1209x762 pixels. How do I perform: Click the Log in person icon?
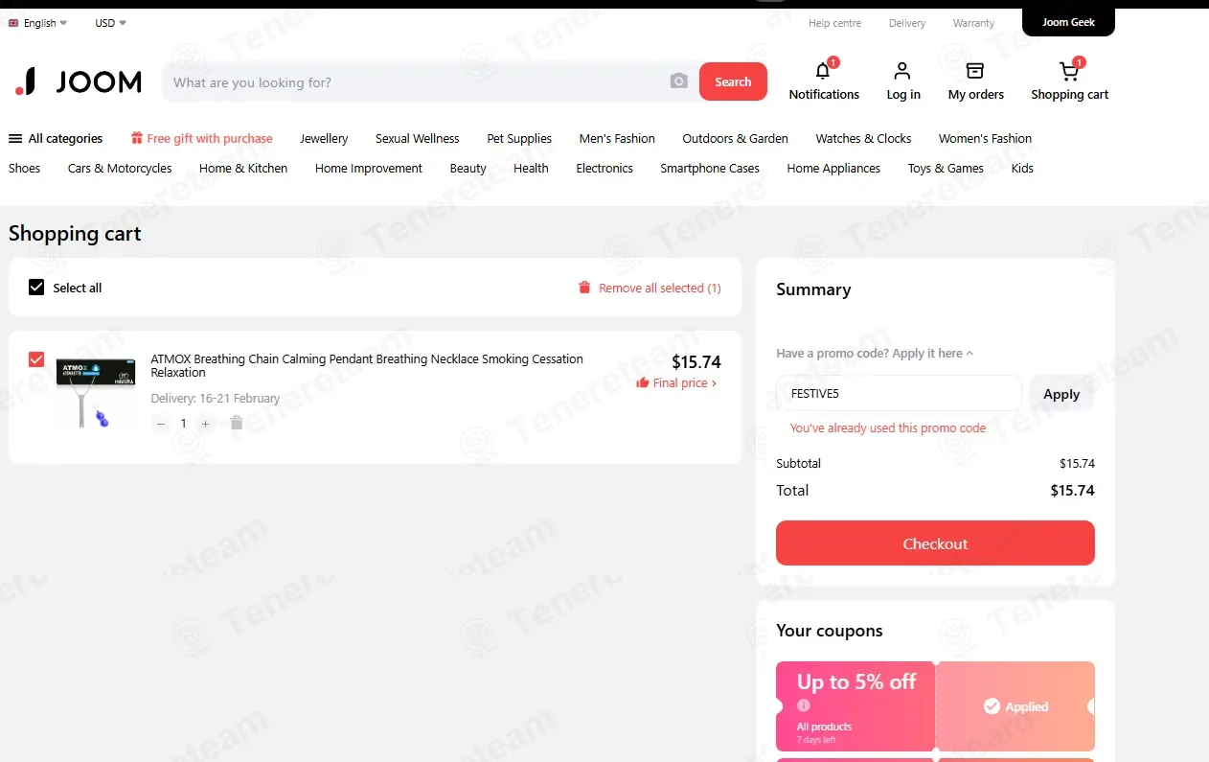pos(902,71)
